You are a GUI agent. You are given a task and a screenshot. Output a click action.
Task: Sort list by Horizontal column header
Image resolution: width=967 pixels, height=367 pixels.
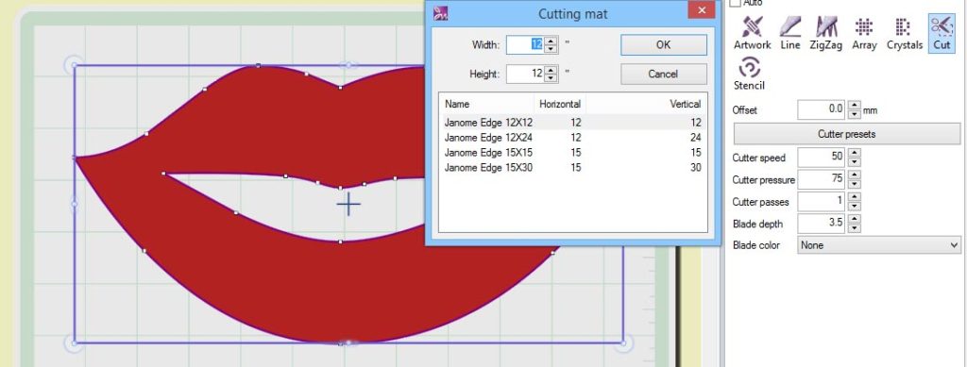[559, 104]
